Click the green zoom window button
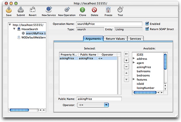This screenshot has height=122, width=181. coord(16,3)
